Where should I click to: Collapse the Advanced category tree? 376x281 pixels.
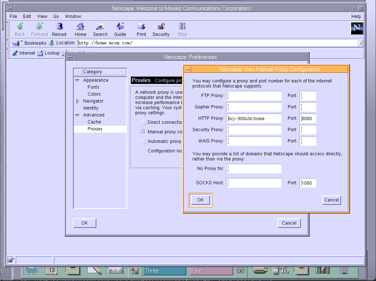tap(77, 115)
